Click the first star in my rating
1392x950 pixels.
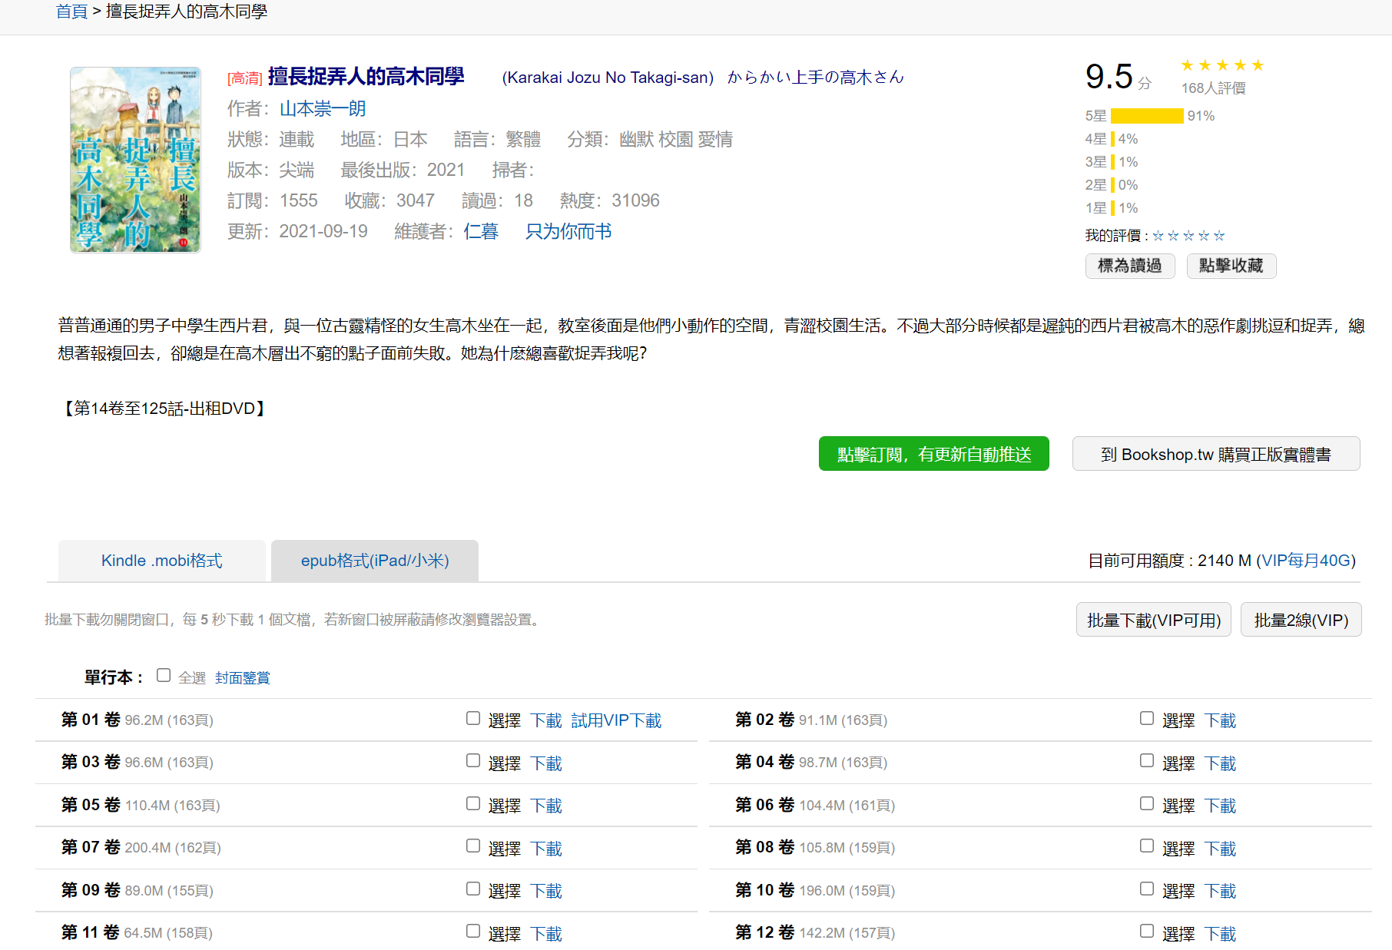tap(1158, 236)
